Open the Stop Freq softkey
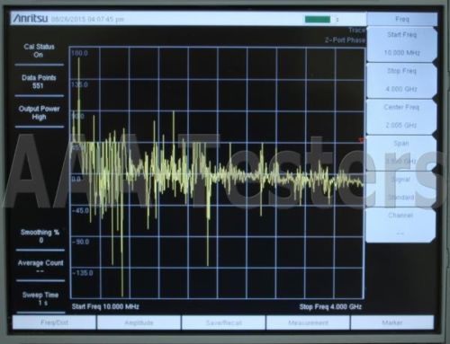The height and width of the screenshot is (344, 450). (x=401, y=80)
